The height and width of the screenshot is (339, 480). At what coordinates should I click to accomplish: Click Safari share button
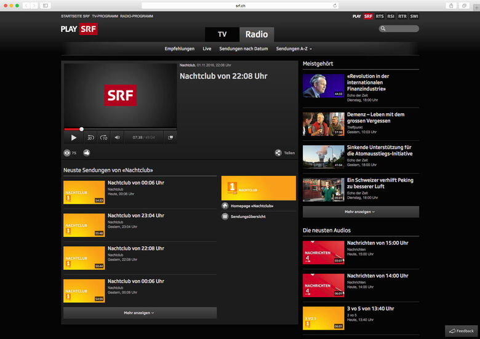451,6
